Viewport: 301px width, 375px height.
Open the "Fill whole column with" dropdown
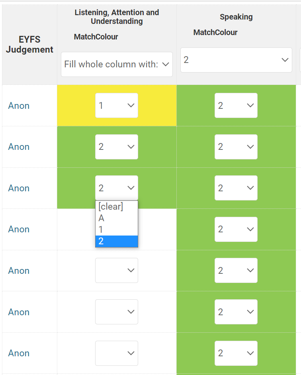click(x=117, y=64)
